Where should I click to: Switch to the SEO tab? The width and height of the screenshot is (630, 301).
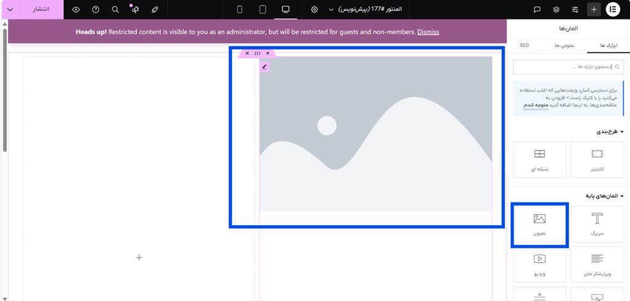pyautogui.click(x=524, y=46)
